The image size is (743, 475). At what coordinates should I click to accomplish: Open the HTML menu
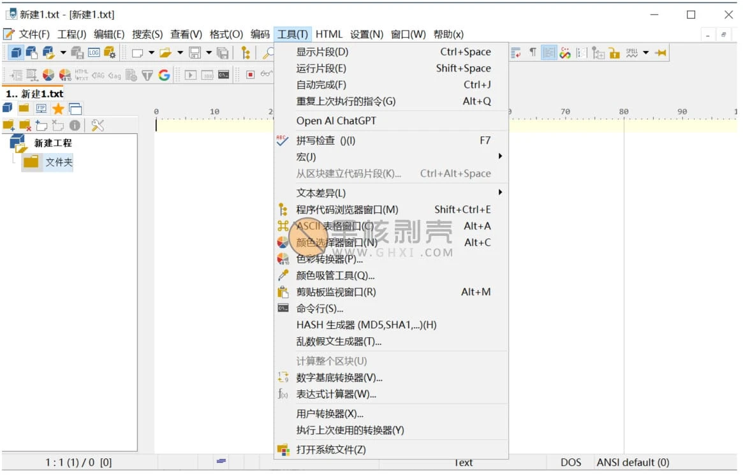(329, 34)
